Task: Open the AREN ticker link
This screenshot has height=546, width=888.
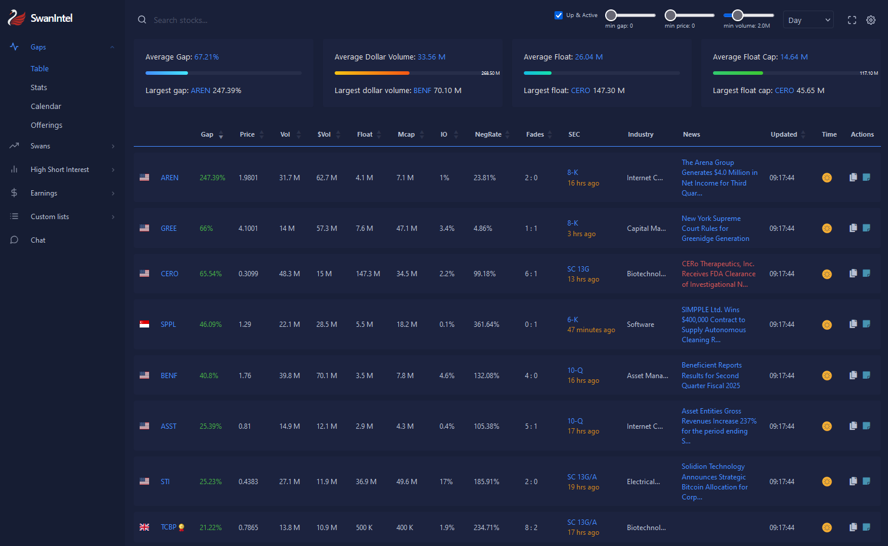Action: 170,178
